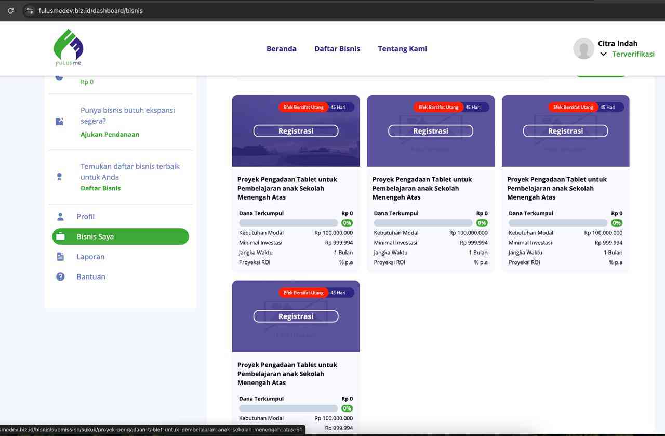This screenshot has width=665, height=436.
Task: Click the Rp 0 balance in sidebar
Action: click(x=87, y=82)
